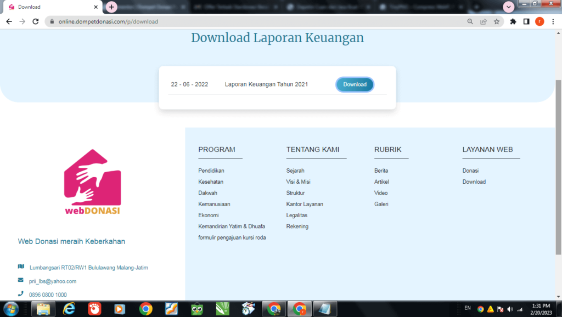The height and width of the screenshot is (317, 562).
Task: Toggle the browser side panel icon
Action: (526, 22)
